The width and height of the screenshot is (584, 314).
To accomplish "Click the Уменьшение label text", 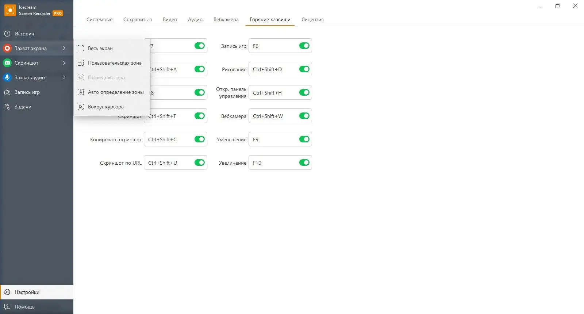I will (231, 139).
